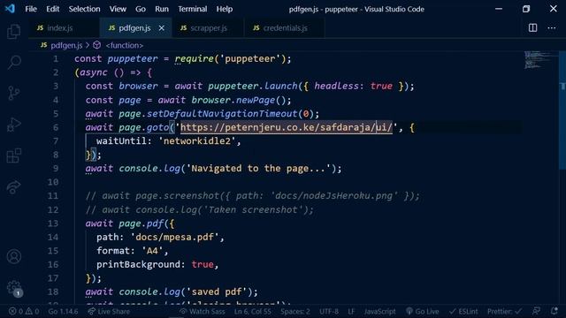Open the Explorer view in activity bar
Image resolution: width=566 pixels, height=318 pixels.
(14, 32)
